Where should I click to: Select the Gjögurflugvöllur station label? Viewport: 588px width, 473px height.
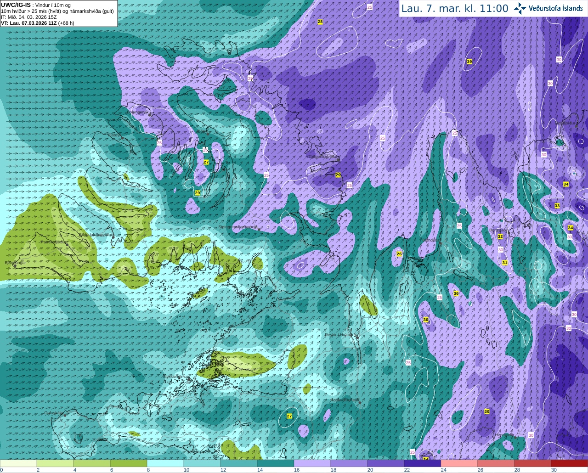click(323, 156)
